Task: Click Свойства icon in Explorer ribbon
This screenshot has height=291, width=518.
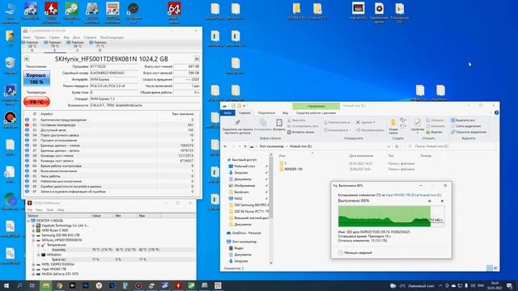Action: coord(418,123)
